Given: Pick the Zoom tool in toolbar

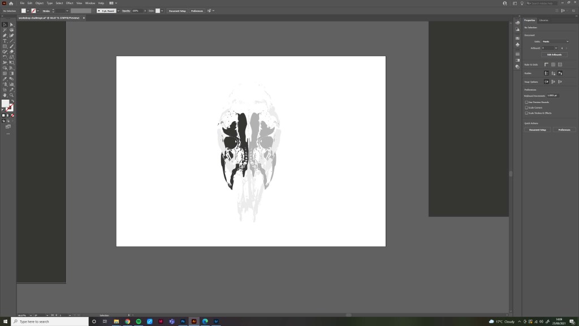Looking at the screenshot, I should tap(11, 95).
